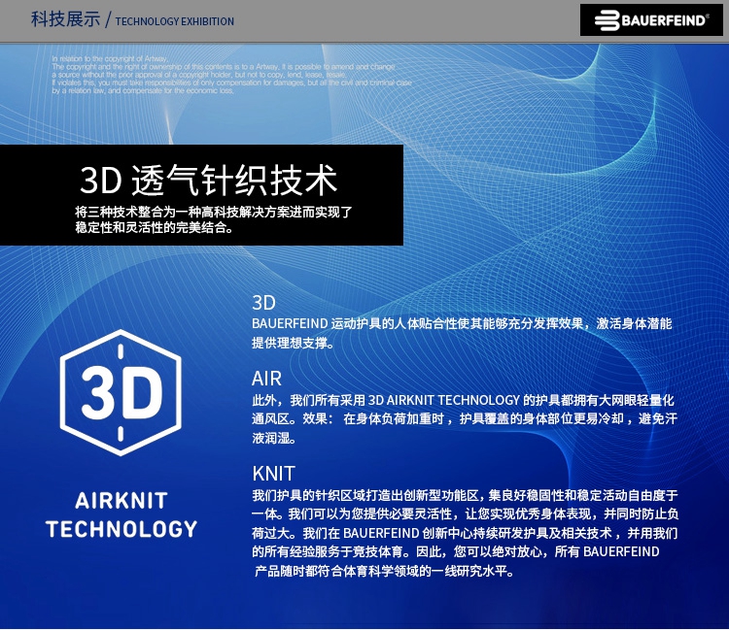Click the BAUERFEIND logo in the header
This screenshot has height=630, width=729.
pyautogui.click(x=650, y=20)
